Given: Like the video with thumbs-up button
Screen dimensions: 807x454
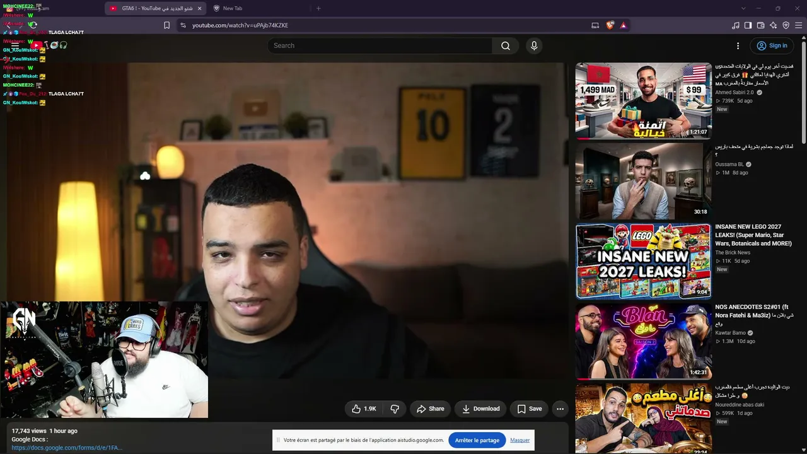Looking at the screenshot, I should 364,409.
